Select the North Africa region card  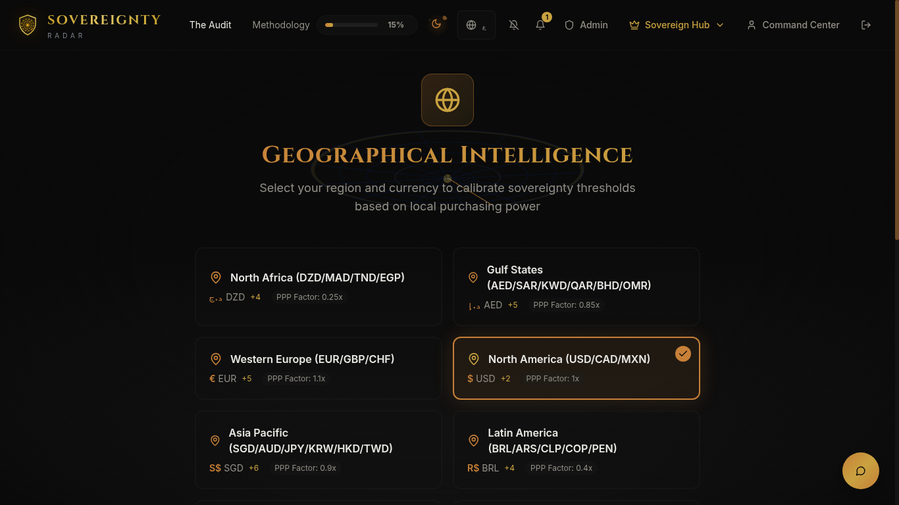(x=318, y=287)
